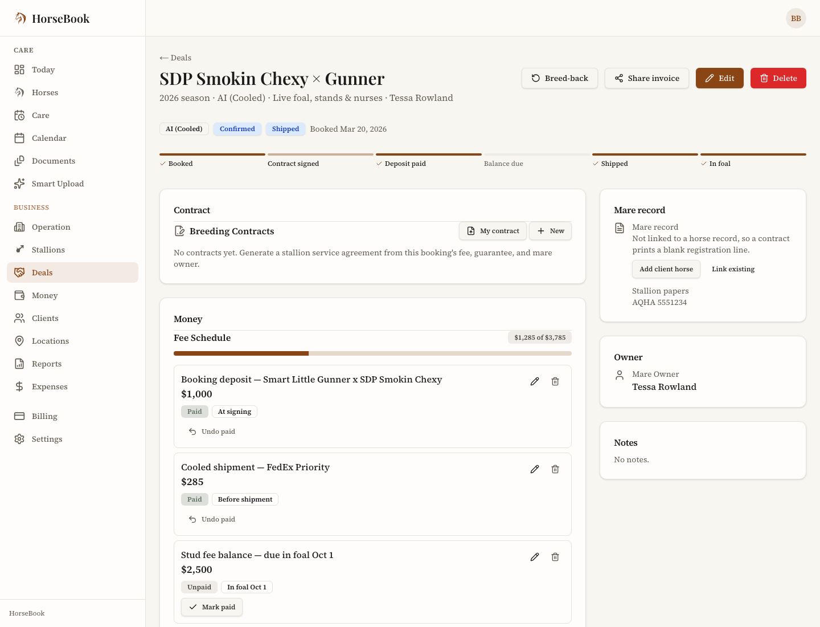Delete this deal
The width and height of the screenshot is (820, 627).
click(x=778, y=78)
